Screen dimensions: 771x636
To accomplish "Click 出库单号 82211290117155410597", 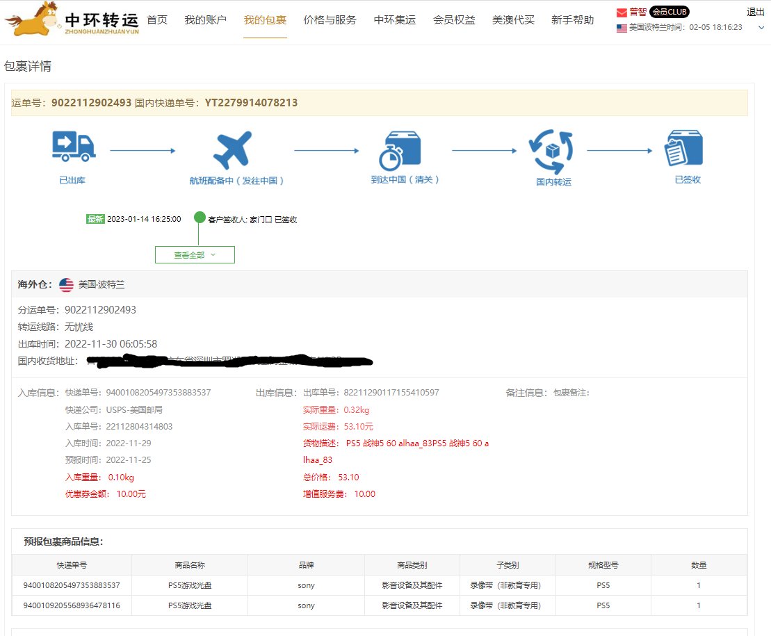I will click(391, 392).
